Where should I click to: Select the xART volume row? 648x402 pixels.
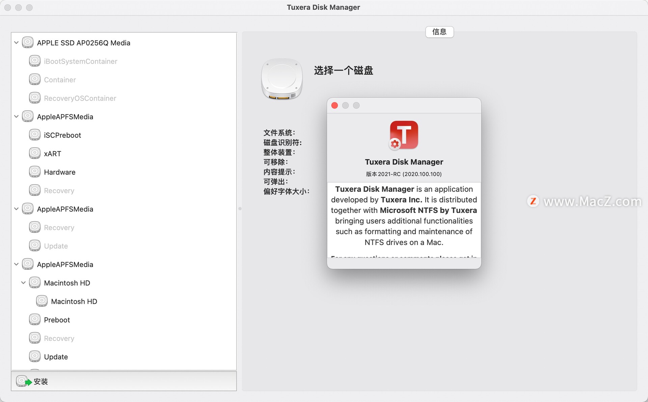124,154
